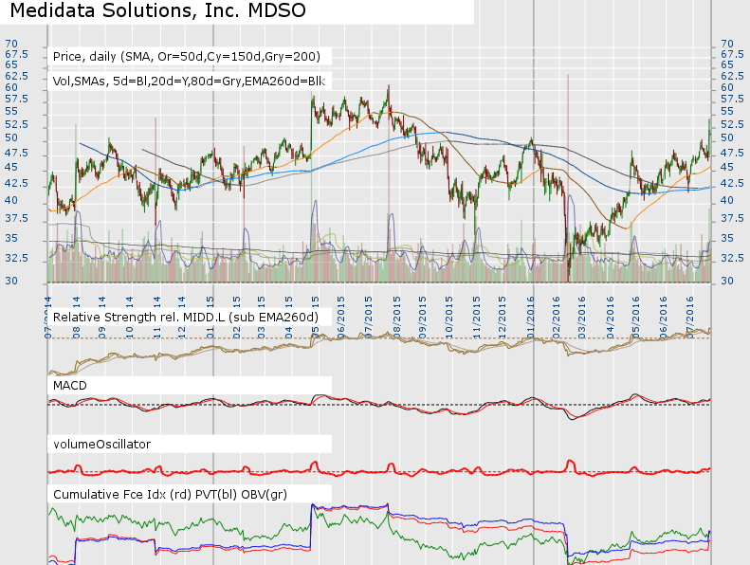Select the 06/2016 date label
The image size is (750, 565).
coord(663,319)
